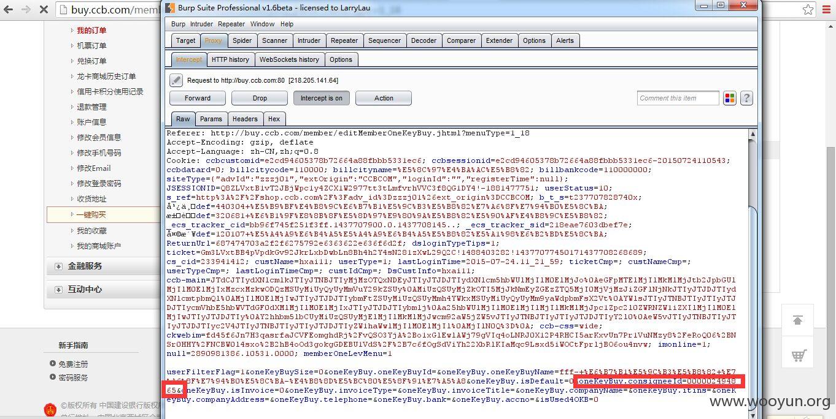
Task: Open the browser hamburger menu
Action: 826,10
